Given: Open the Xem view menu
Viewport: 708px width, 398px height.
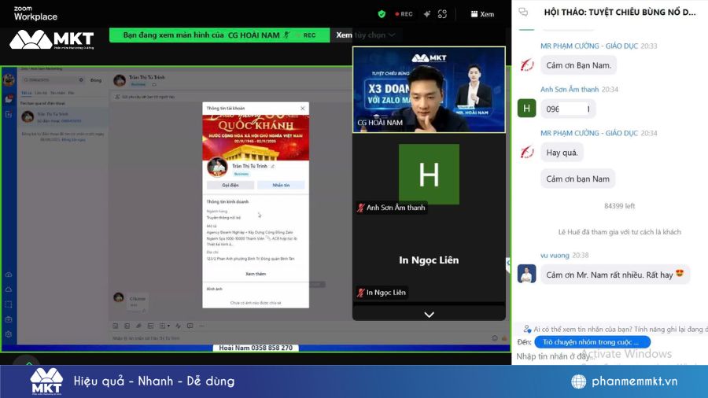Looking at the screenshot, I should click(482, 14).
